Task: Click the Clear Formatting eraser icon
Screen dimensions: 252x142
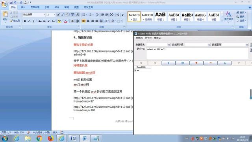Action: click(x=67, y=15)
